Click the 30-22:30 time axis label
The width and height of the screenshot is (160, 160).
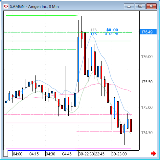tap(86, 154)
